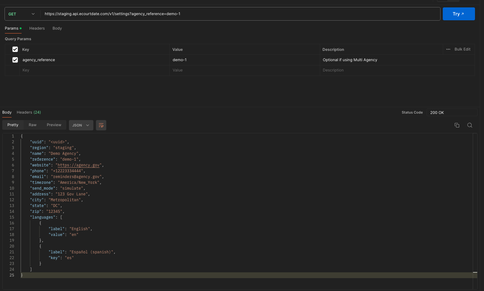Click the Bulk Edit link
Image resolution: width=484 pixels, height=291 pixels.
click(462, 49)
